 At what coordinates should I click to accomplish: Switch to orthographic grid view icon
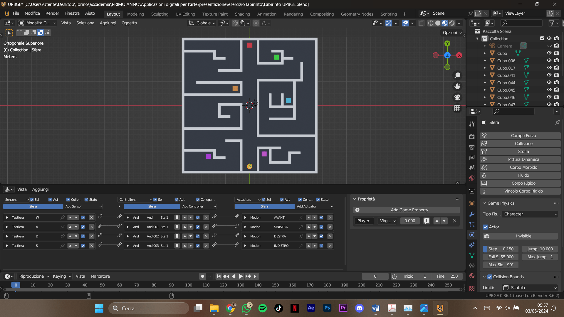(457, 108)
